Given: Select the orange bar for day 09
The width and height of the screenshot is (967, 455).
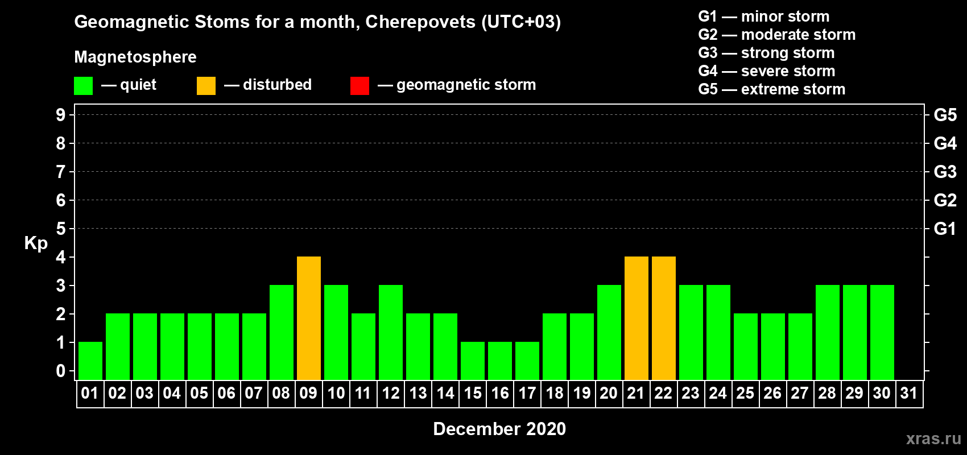Looking at the screenshot, I should point(309,318).
